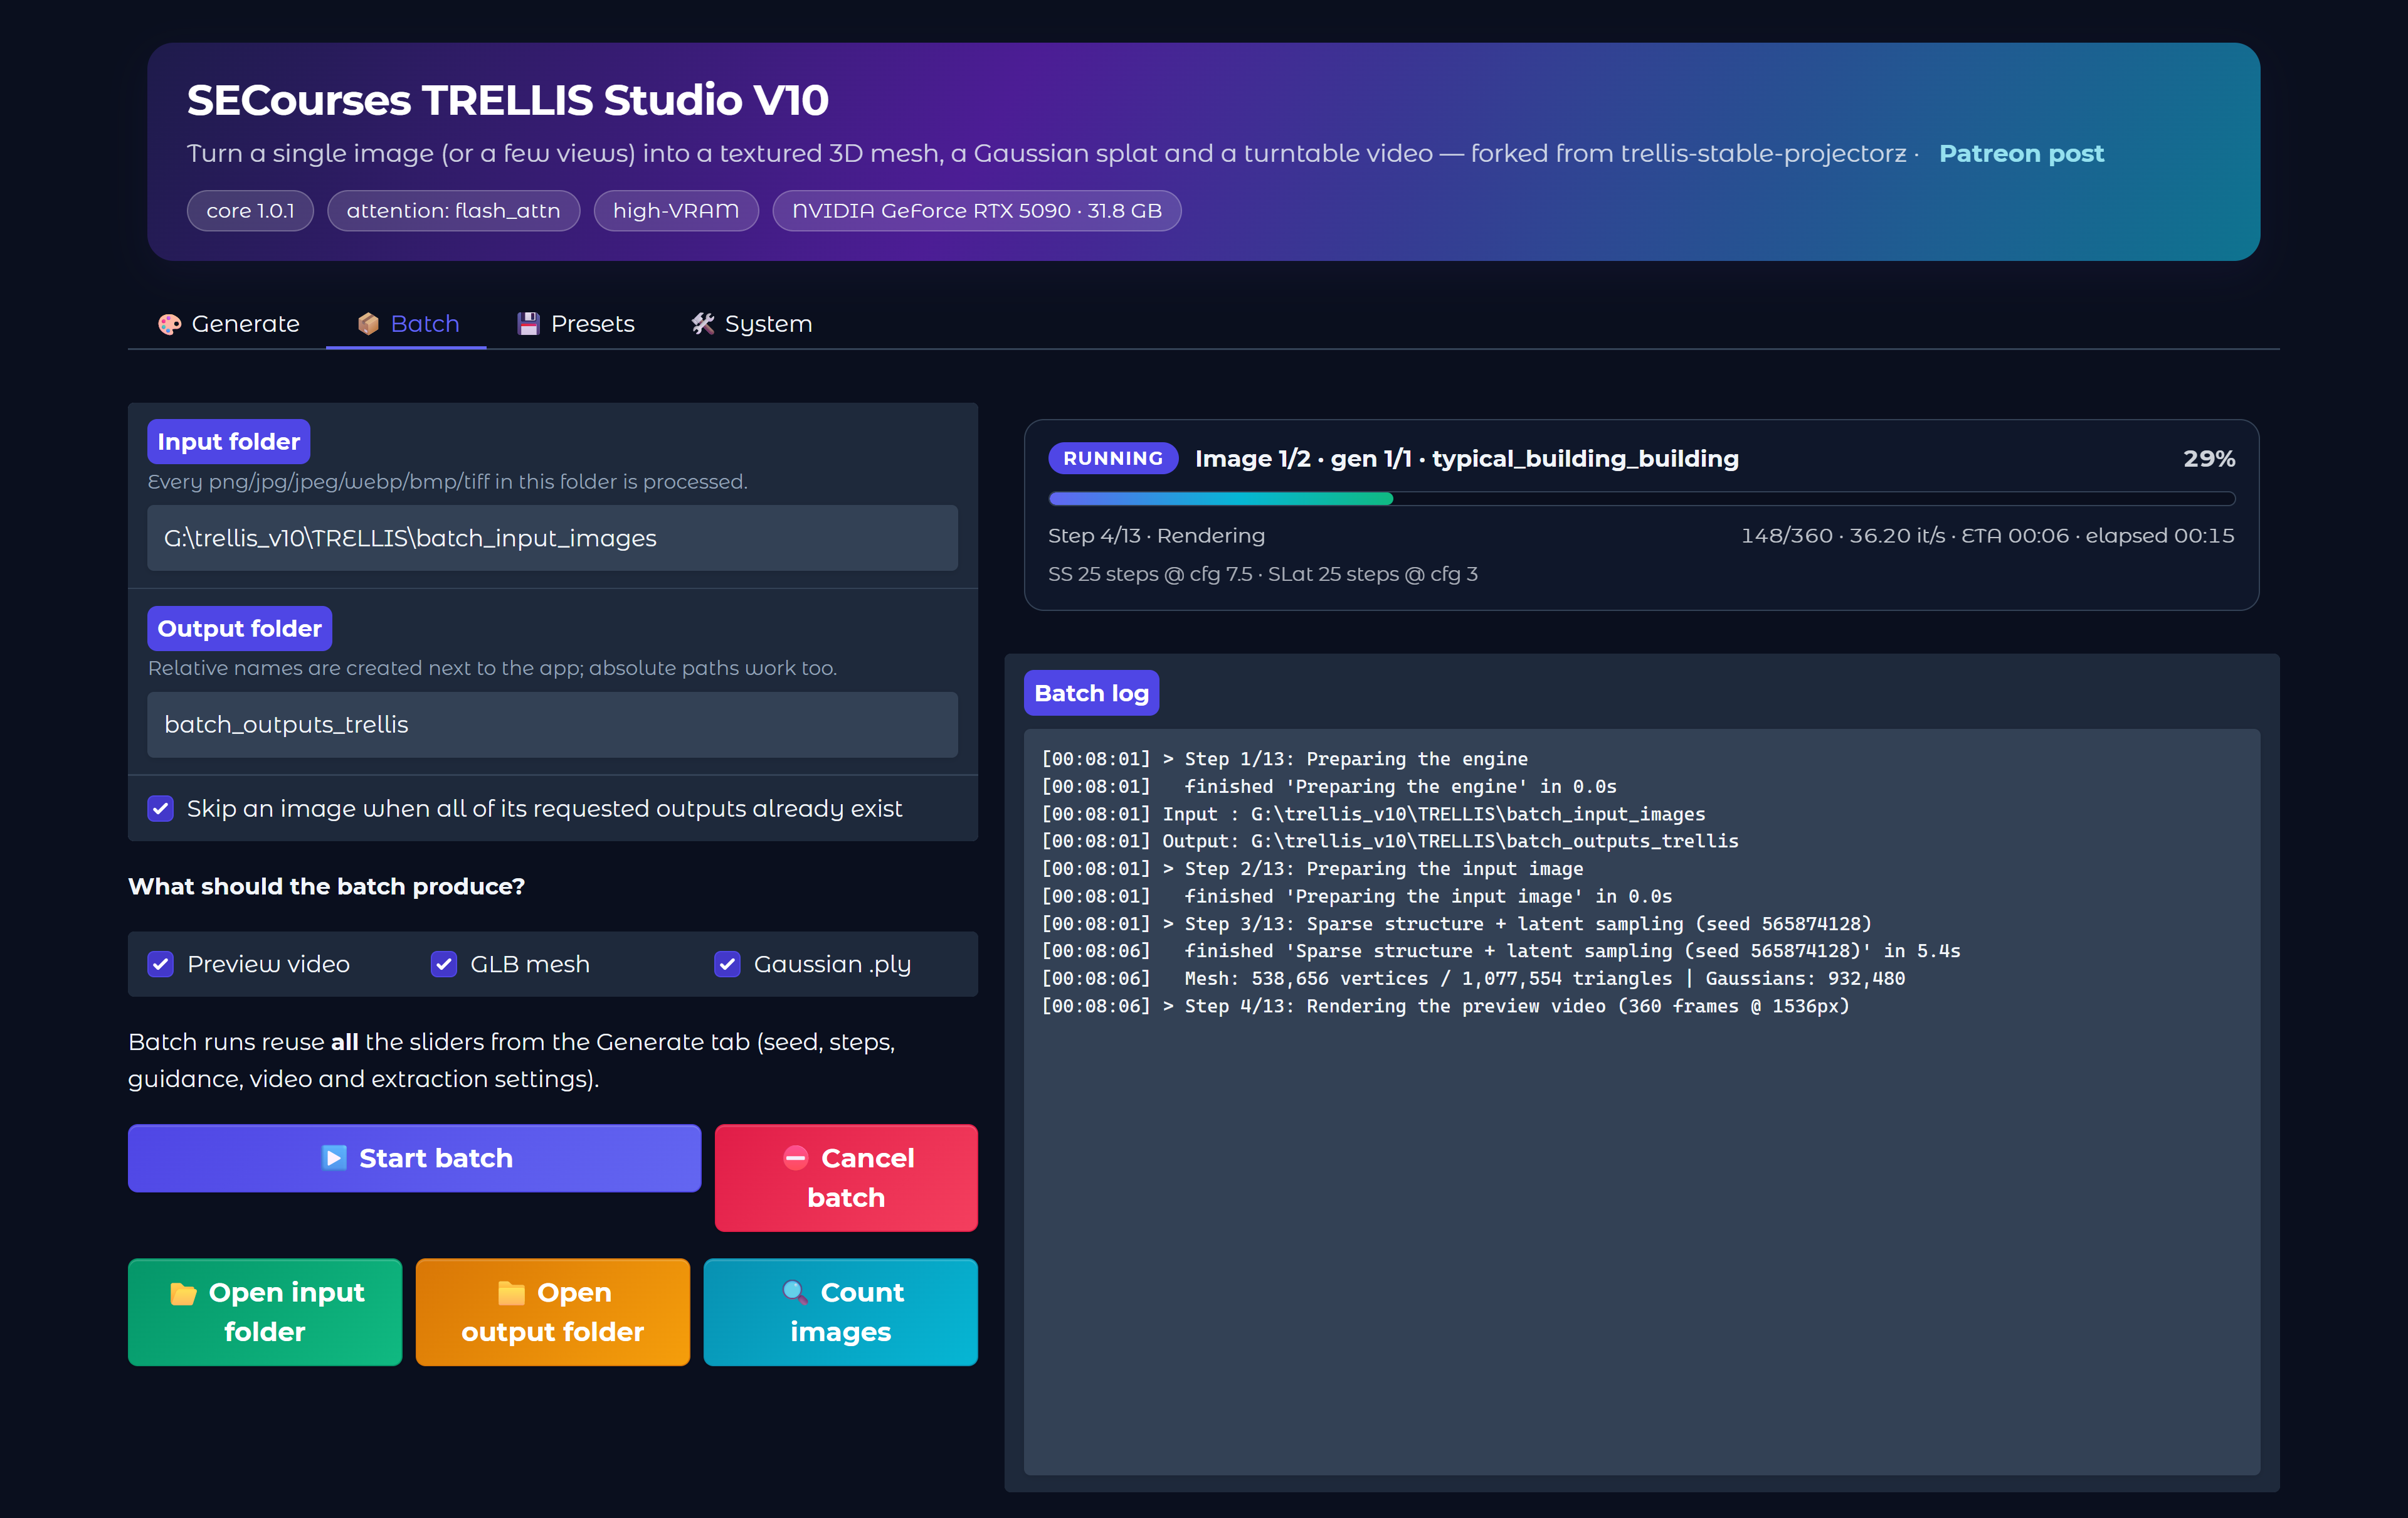Viewport: 2408px width, 1518px height.
Task: Click the 29% progress value
Action: (2209, 458)
